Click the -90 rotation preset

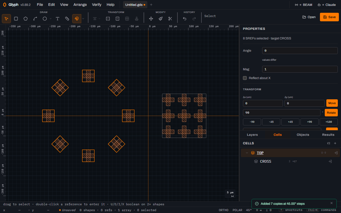click(x=252, y=122)
